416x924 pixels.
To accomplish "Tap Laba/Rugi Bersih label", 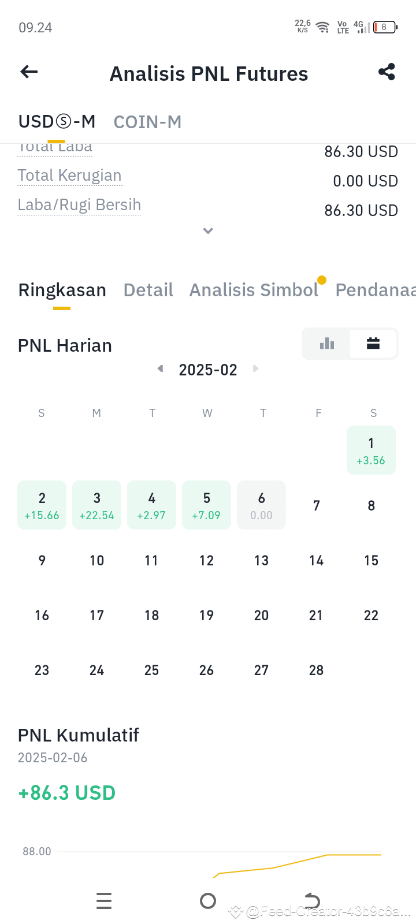I will pyautogui.click(x=79, y=205).
